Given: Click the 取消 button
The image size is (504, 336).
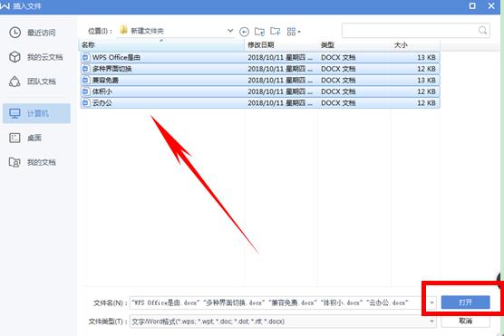Looking at the screenshot, I should click(465, 321).
